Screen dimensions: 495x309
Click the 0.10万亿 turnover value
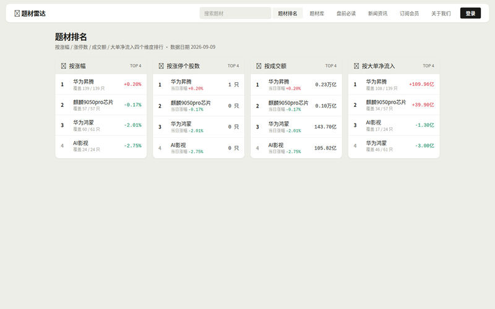326,106
